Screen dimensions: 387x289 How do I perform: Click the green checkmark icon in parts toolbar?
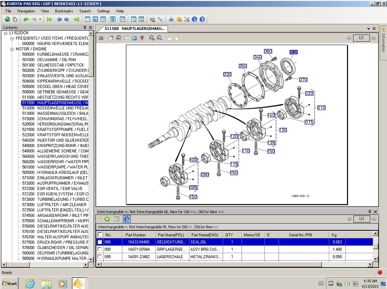(107, 219)
